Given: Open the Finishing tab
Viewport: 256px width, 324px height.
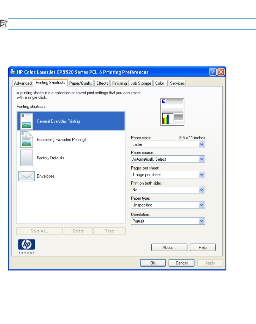Looking at the screenshot, I should coord(119,83).
